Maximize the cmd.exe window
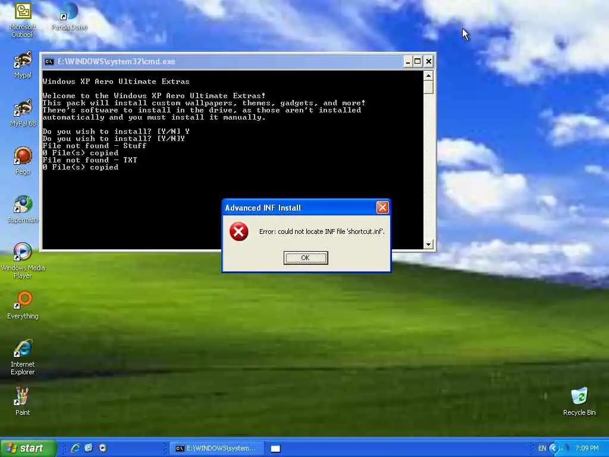This screenshot has height=457, width=609. pos(417,61)
